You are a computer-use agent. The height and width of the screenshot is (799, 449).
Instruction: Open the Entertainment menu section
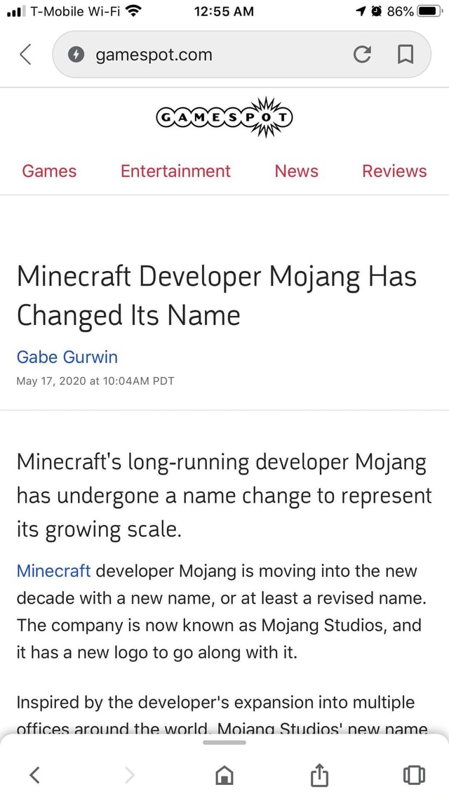pyautogui.click(x=175, y=171)
